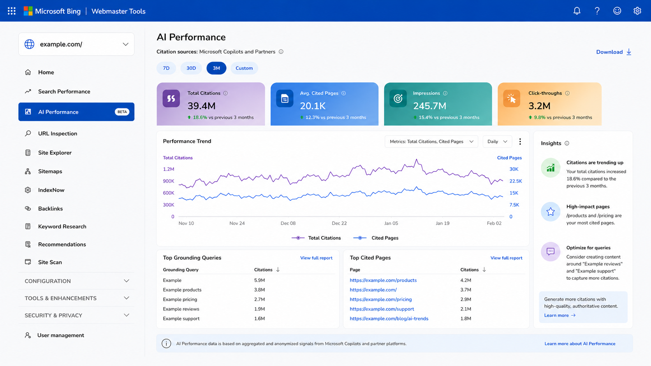The height and width of the screenshot is (366, 651).
Task: Toggle Total Citations series in legend
Action: pyautogui.click(x=316, y=238)
